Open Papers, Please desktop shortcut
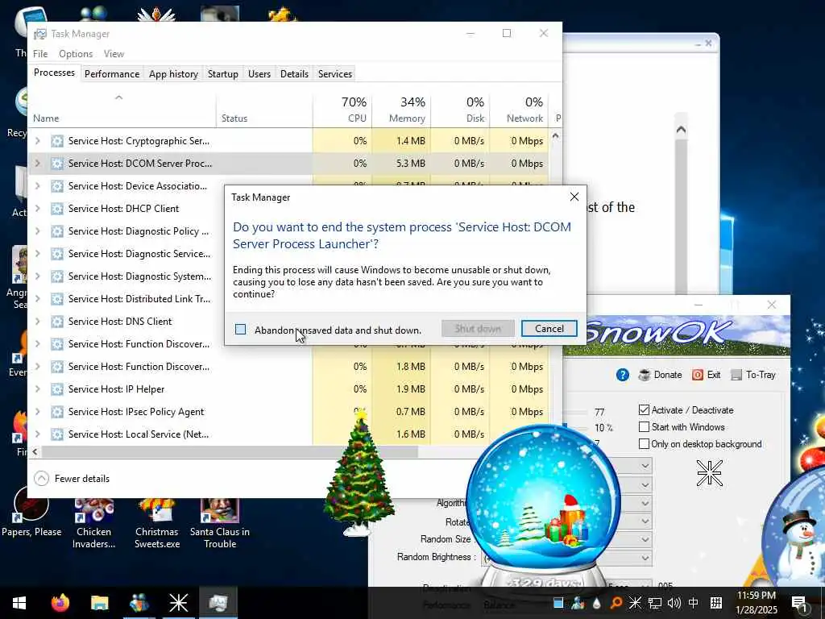The width and height of the screenshot is (825, 619). tap(31, 511)
